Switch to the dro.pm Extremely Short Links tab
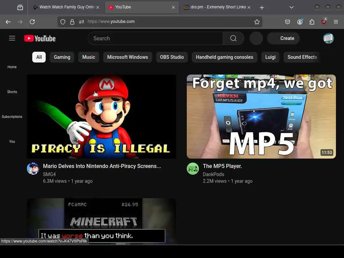 (x=217, y=7)
